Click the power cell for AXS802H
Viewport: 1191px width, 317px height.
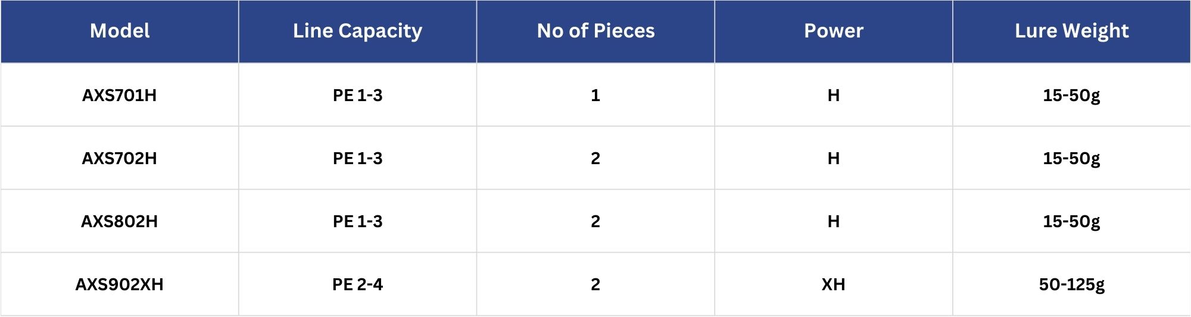coord(833,221)
